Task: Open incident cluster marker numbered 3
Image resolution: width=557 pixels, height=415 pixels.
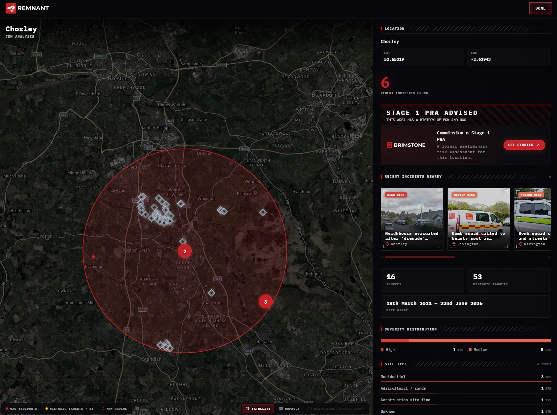Action: point(265,302)
